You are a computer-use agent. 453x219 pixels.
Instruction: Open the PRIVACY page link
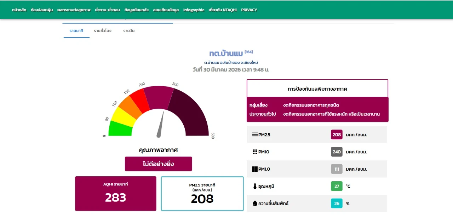(249, 10)
